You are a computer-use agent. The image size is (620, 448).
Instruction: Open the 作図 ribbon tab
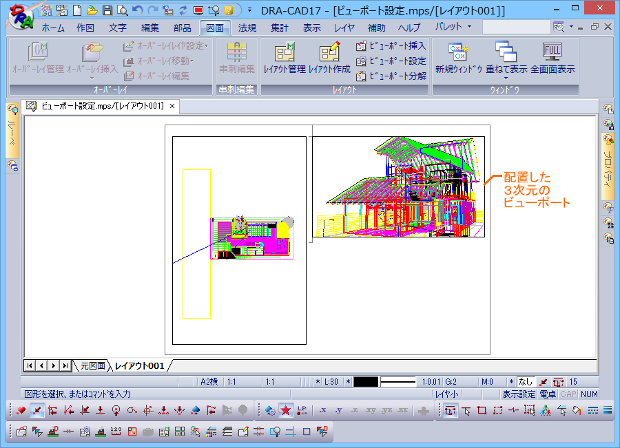tap(85, 28)
